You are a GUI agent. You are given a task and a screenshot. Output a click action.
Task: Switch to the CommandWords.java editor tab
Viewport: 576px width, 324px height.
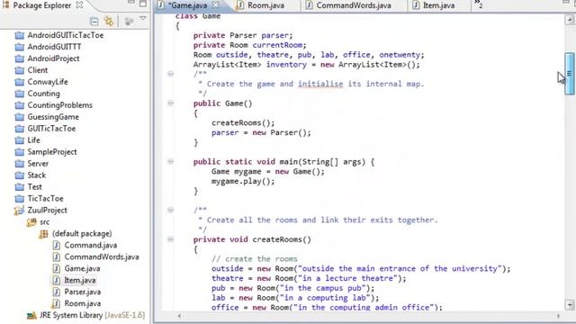tap(354, 5)
